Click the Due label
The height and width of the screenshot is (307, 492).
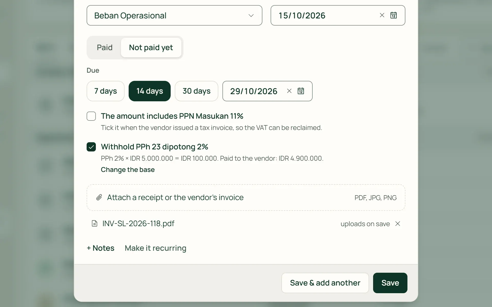click(93, 70)
